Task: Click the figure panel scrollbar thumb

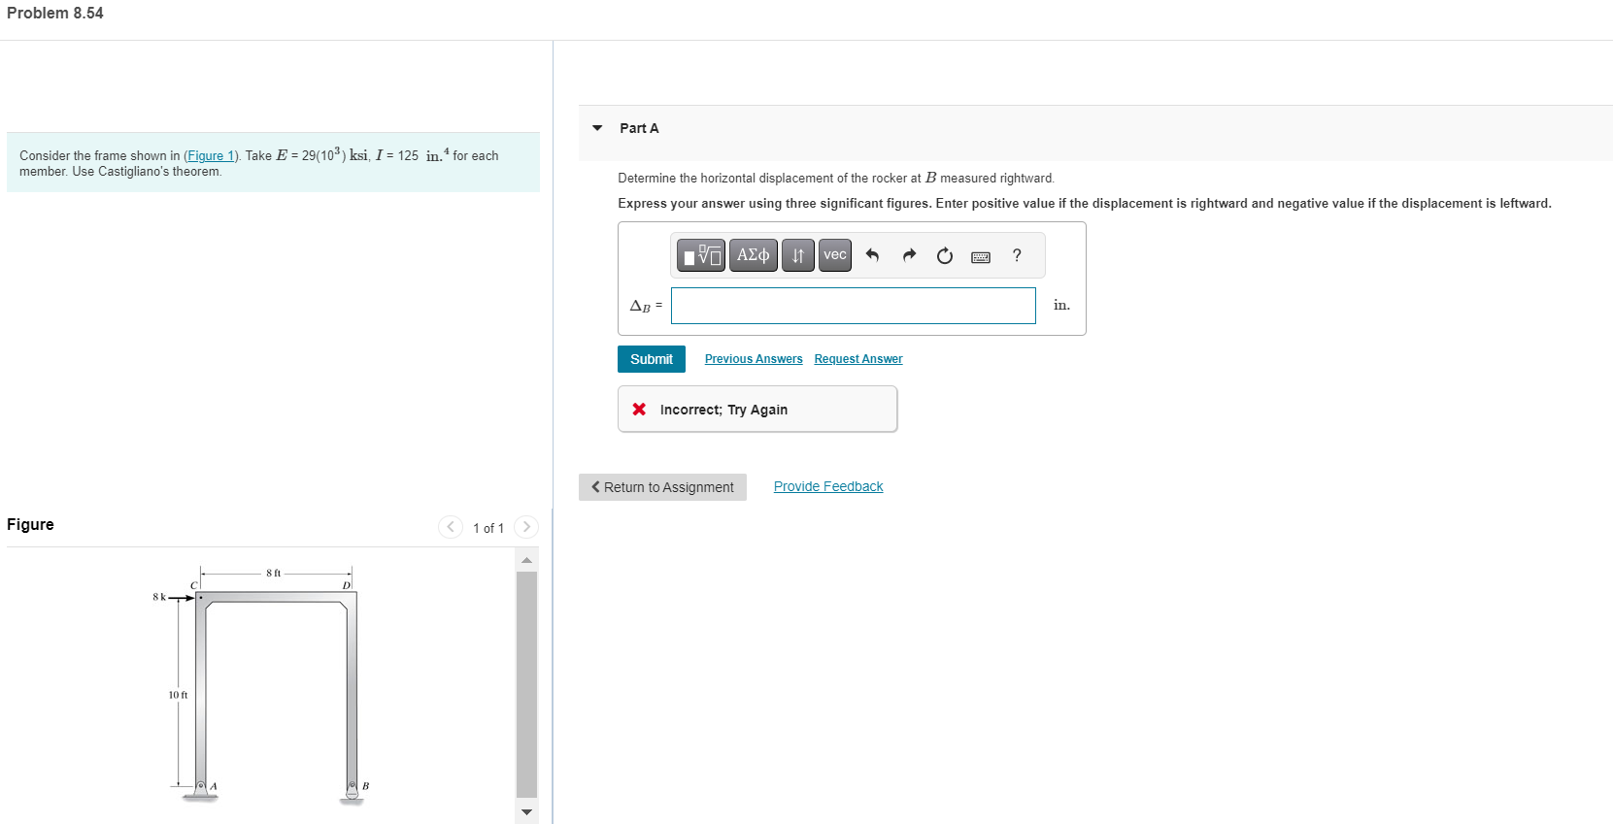Action: [526, 684]
